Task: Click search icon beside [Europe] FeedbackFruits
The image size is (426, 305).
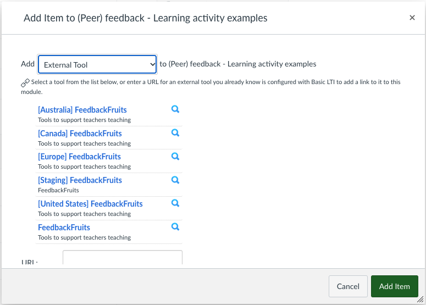Action: click(x=175, y=157)
